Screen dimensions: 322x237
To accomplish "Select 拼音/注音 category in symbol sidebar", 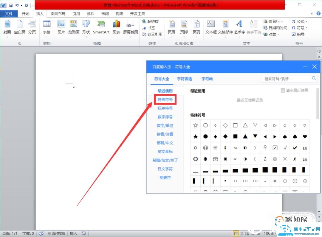I will (165, 134).
